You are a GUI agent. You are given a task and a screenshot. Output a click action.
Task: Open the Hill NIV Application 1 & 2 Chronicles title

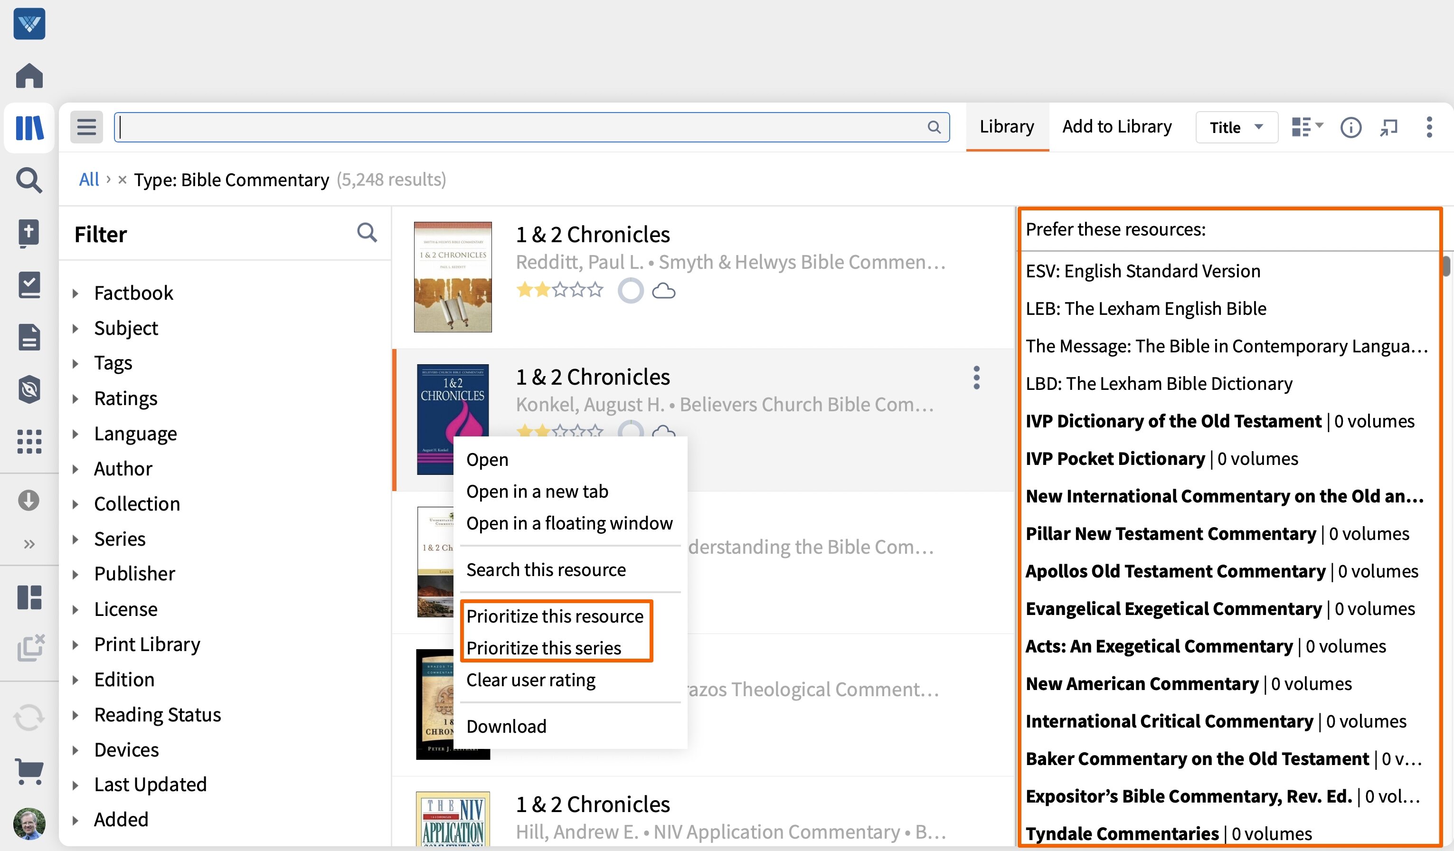(x=593, y=804)
